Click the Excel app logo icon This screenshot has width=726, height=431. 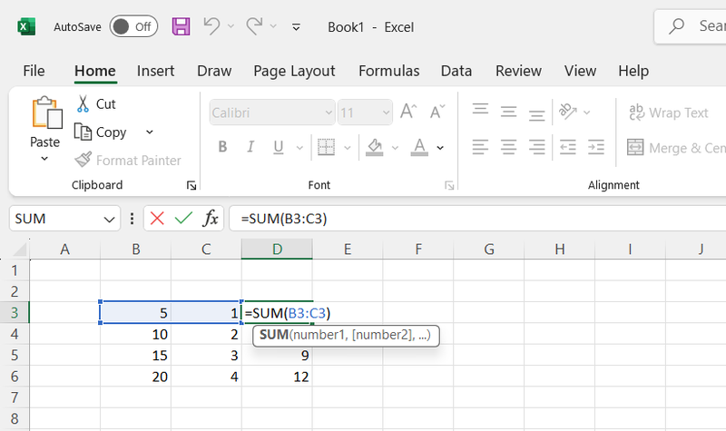(26, 26)
